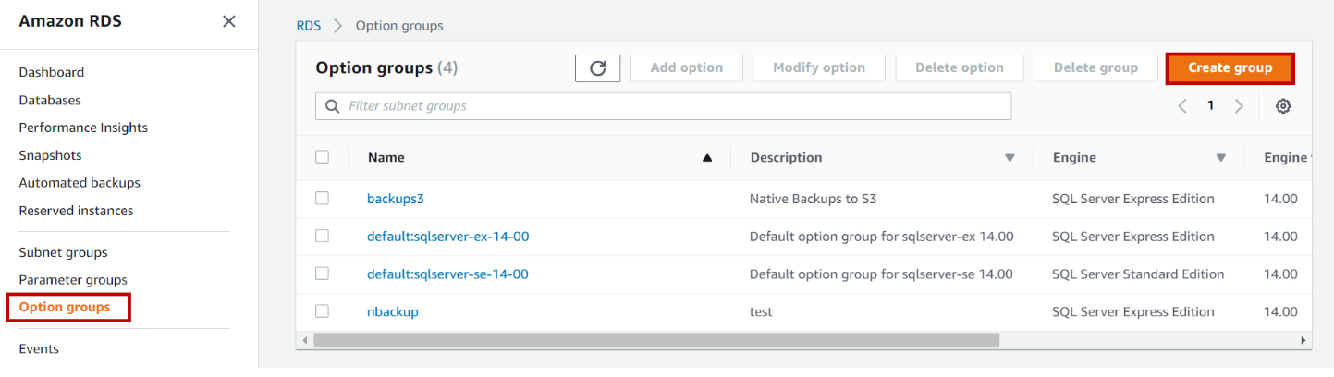Go to previous page arrow
This screenshot has height=377, width=1334.
coord(1182,106)
